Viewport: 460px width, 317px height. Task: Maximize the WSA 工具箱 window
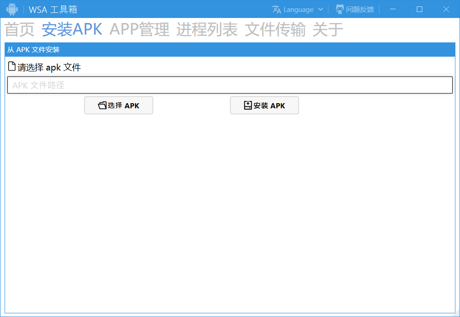[x=420, y=9]
